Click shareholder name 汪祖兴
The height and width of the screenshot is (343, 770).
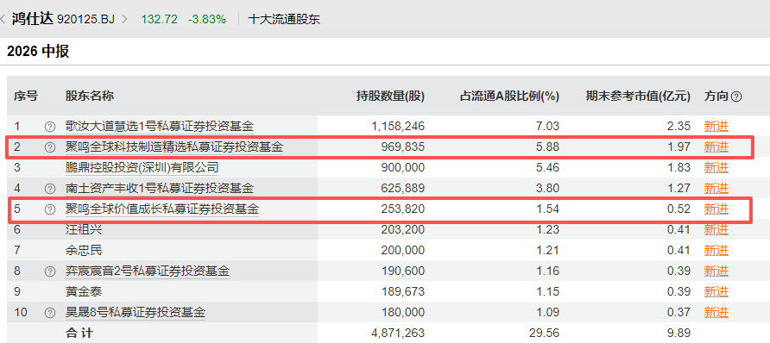(84, 229)
